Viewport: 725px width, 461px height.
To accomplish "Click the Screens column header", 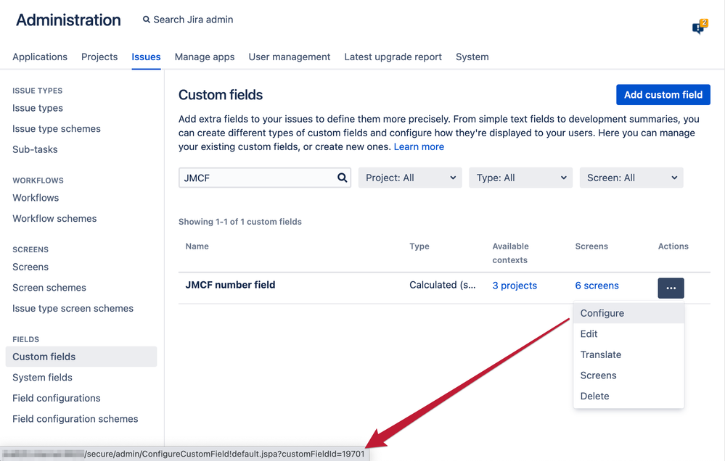I will click(x=591, y=246).
